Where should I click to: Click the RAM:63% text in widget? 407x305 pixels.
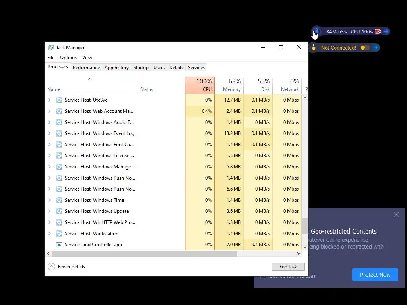click(x=337, y=32)
